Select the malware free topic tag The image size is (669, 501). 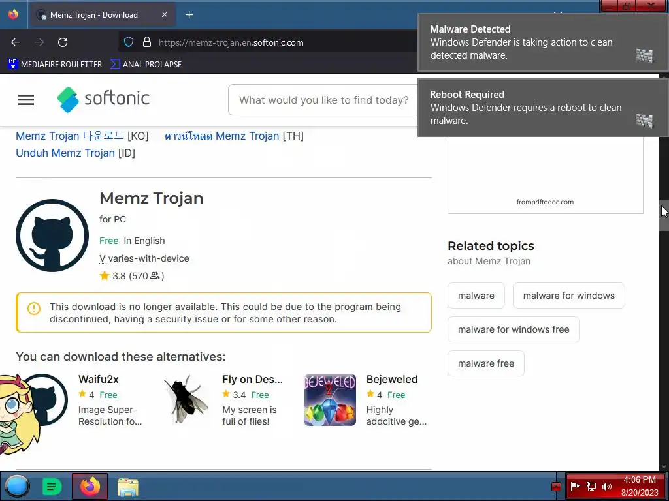(x=486, y=363)
